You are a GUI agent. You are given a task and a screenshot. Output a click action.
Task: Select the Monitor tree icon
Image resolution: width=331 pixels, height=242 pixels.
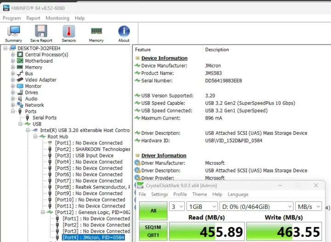point(20,86)
